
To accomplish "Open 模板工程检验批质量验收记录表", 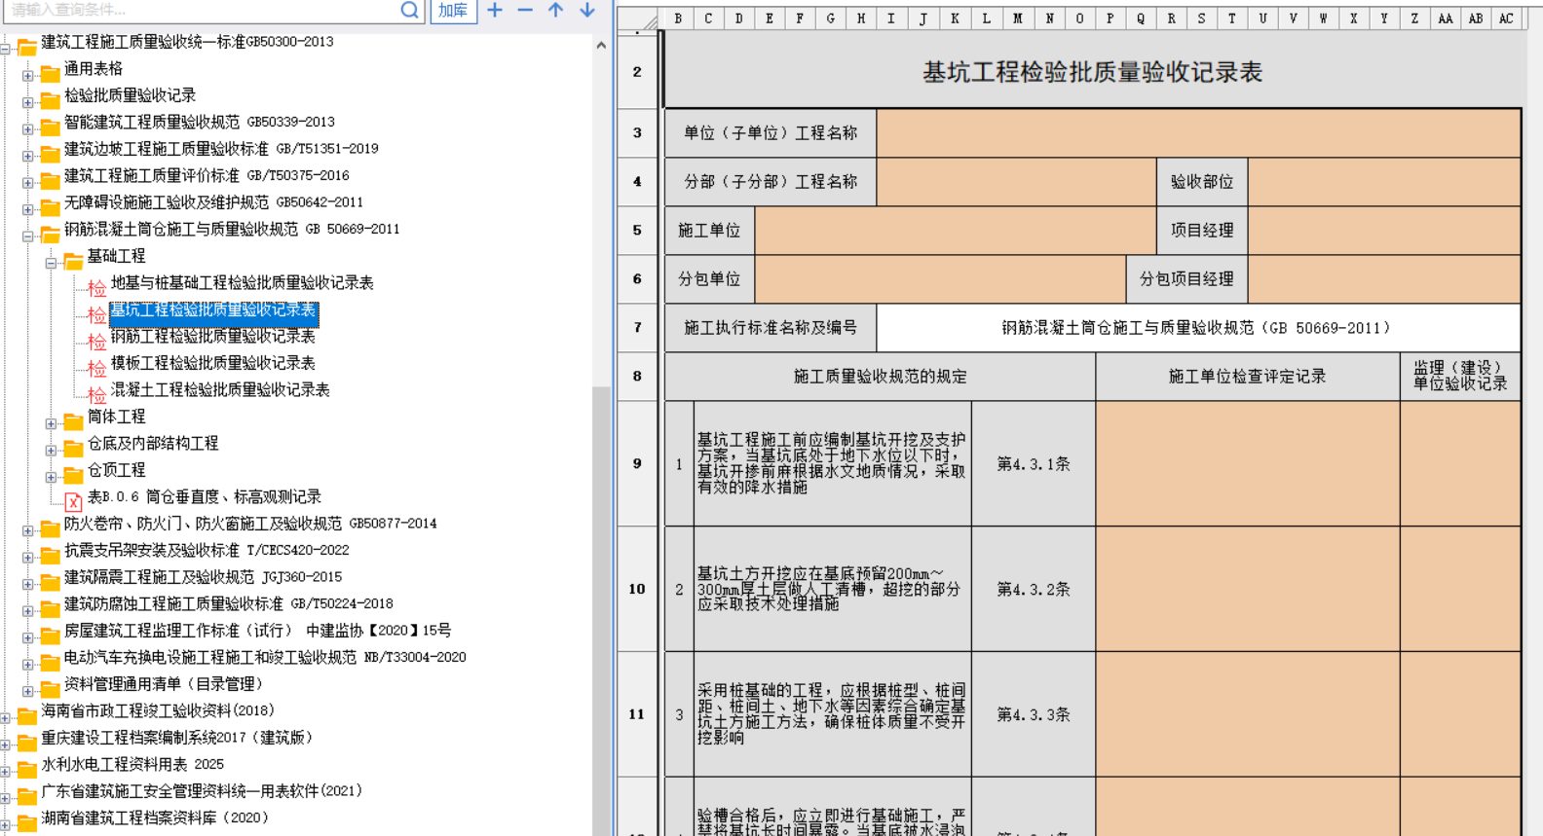I will pyautogui.click(x=212, y=363).
